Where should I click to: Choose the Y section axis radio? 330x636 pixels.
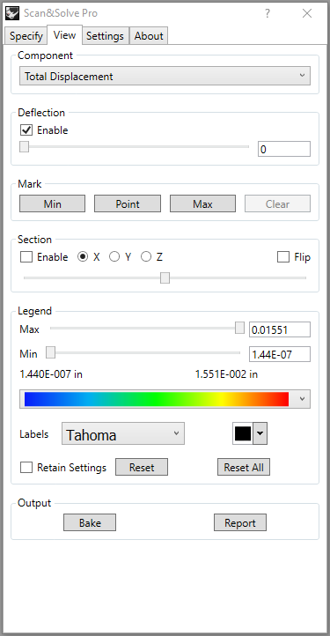(x=114, y=257)
